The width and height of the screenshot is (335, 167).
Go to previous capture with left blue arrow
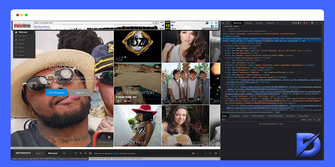pos(162,25)
